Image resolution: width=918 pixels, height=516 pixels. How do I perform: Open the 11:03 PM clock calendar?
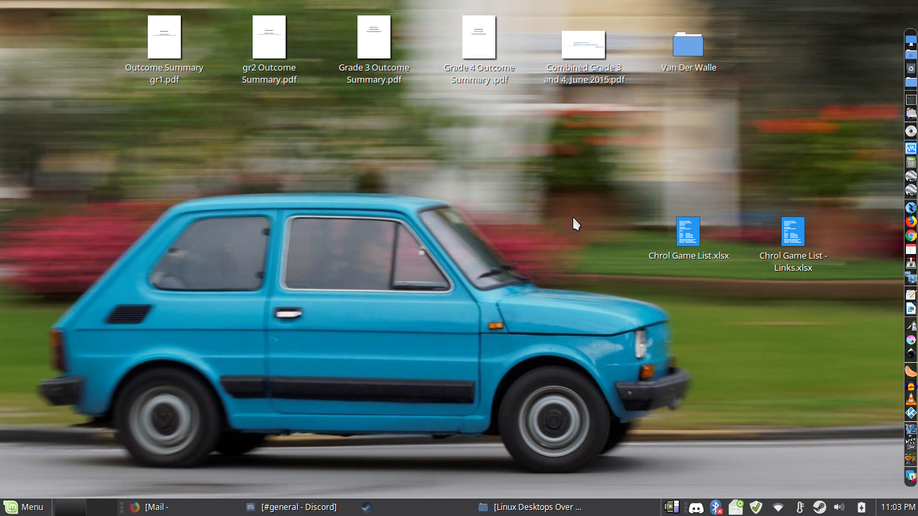pos(896,507)
